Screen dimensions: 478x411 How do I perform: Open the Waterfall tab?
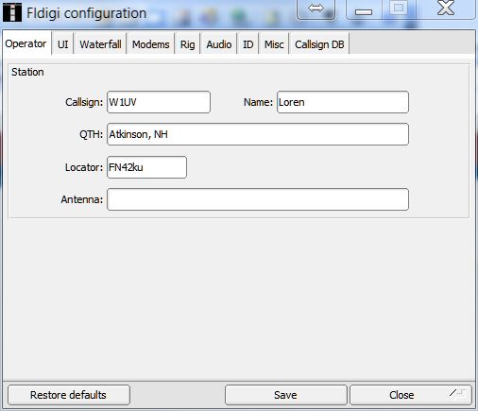click(100, 44)
